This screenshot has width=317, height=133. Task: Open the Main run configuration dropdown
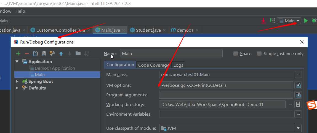pos(289,21)
